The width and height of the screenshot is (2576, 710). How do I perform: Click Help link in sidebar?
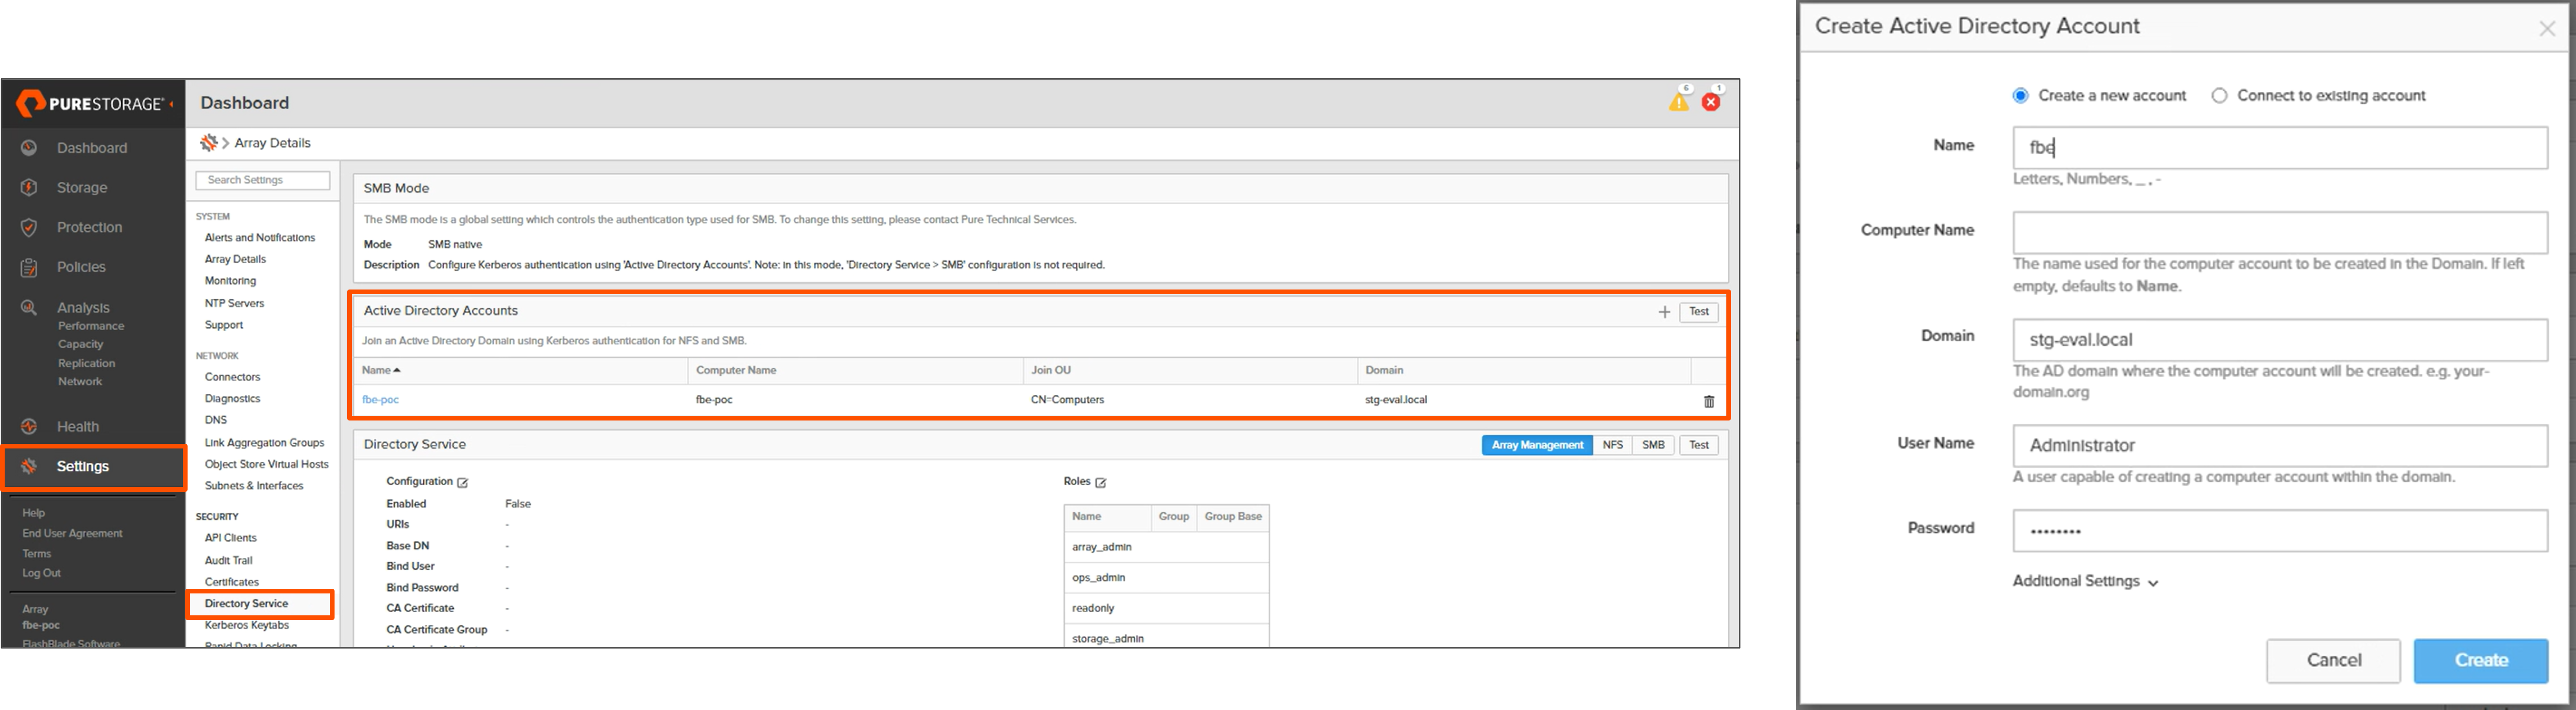34,513
